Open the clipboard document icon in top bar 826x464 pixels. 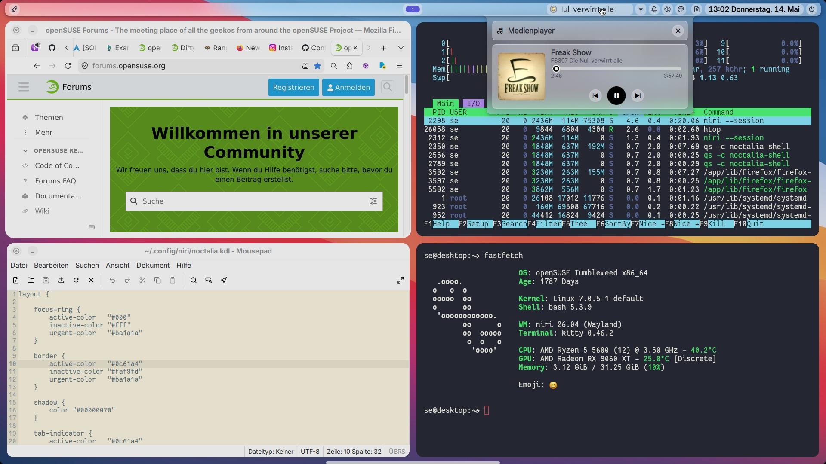(697, 9)
